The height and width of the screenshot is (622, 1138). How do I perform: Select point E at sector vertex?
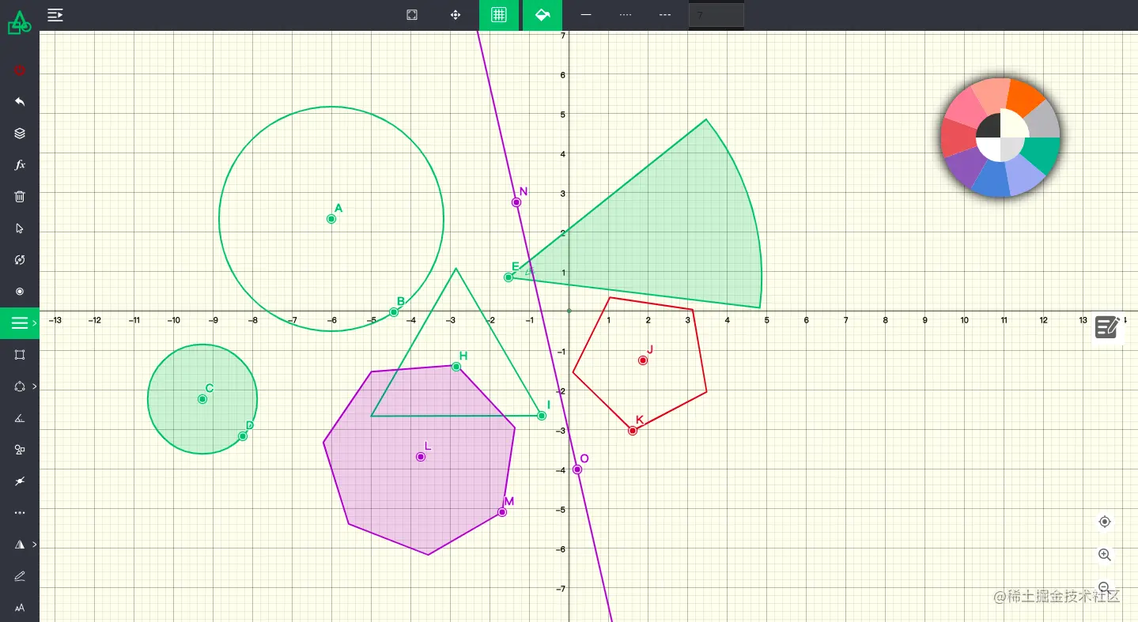click(x=509, y=277)
